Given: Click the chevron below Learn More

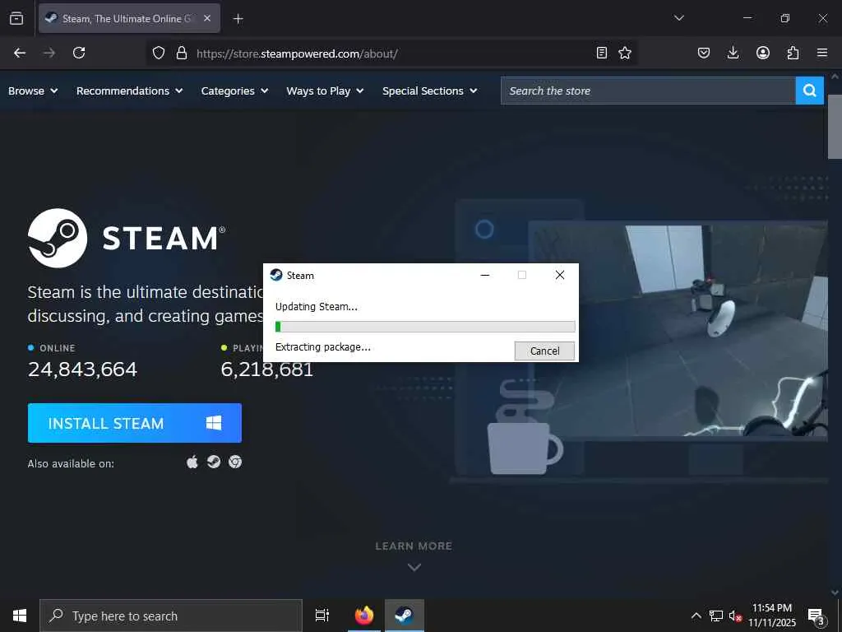Looking at the screenshot, I should [x=414, y=567].
